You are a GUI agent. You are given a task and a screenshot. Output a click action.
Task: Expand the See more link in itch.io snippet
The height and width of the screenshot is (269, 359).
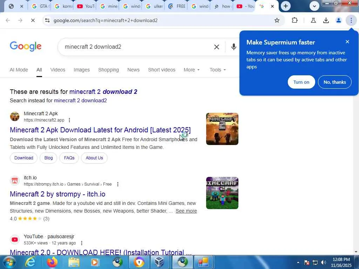[x=186, y=211]
